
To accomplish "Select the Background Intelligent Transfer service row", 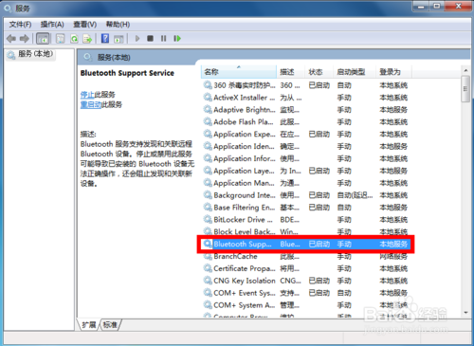I will (305, 195).
